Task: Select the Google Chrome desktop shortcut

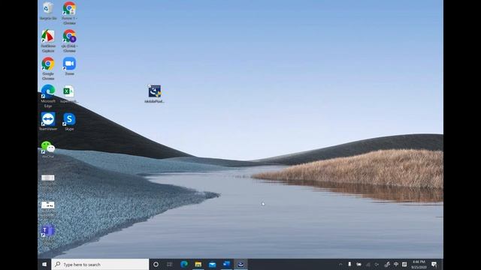Action: (x=48, y=68)
